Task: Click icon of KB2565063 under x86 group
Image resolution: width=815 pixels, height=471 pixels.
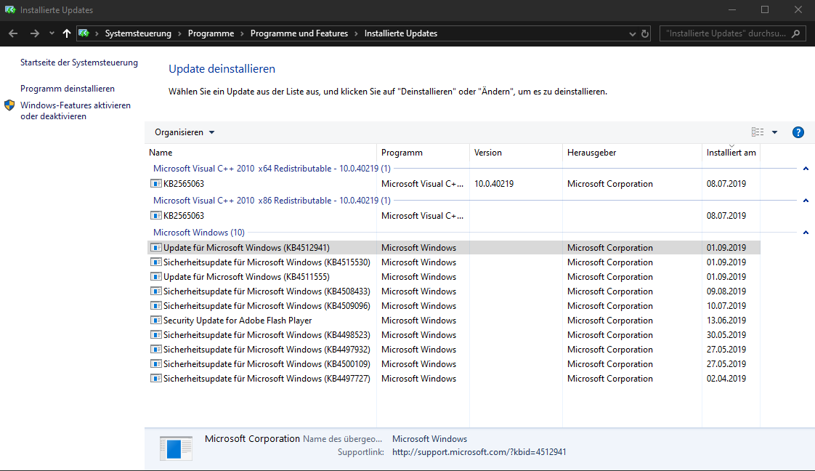Action: (x=155, y=215)
